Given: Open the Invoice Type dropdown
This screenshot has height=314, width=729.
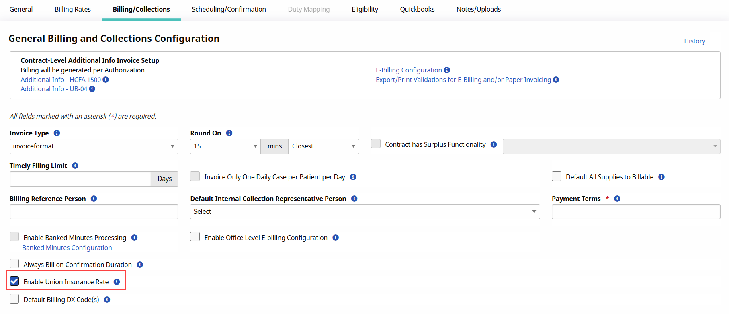Looking at the screenshot, I should click(x=94, y=146).
